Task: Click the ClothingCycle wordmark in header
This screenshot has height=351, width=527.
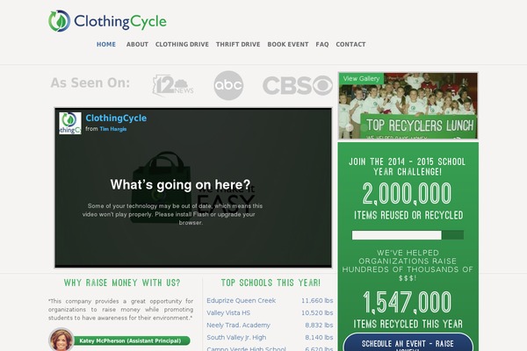Action: coord(120,21)
